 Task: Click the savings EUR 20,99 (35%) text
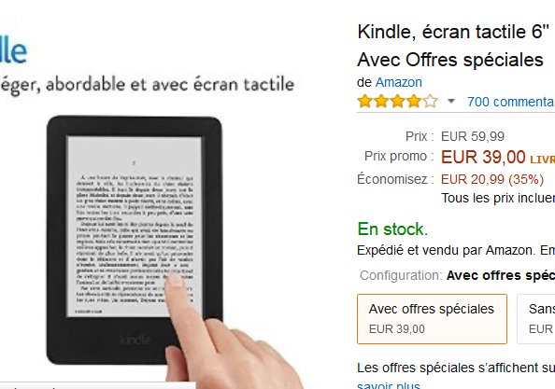tap(492, 179)
